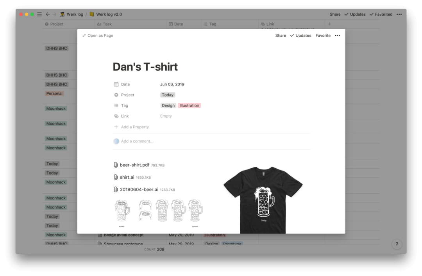Click the May 29, 2019 date on Badge initial concept row
This screenshot has width=422, height=276.
pos(181,235)
